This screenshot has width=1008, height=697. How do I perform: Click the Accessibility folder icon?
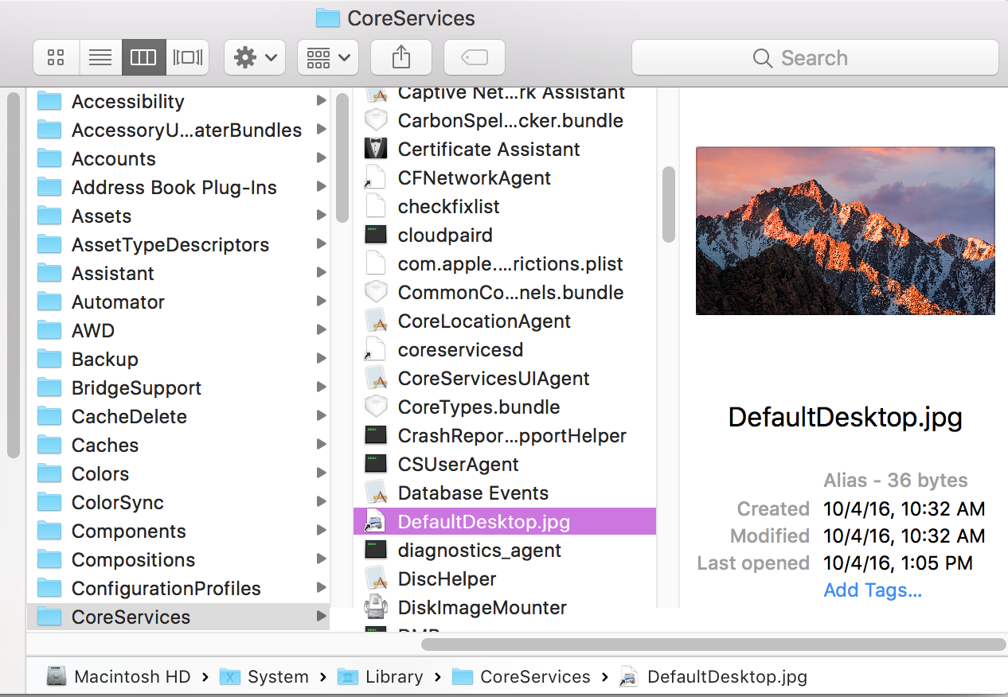(x=50, y=101)
